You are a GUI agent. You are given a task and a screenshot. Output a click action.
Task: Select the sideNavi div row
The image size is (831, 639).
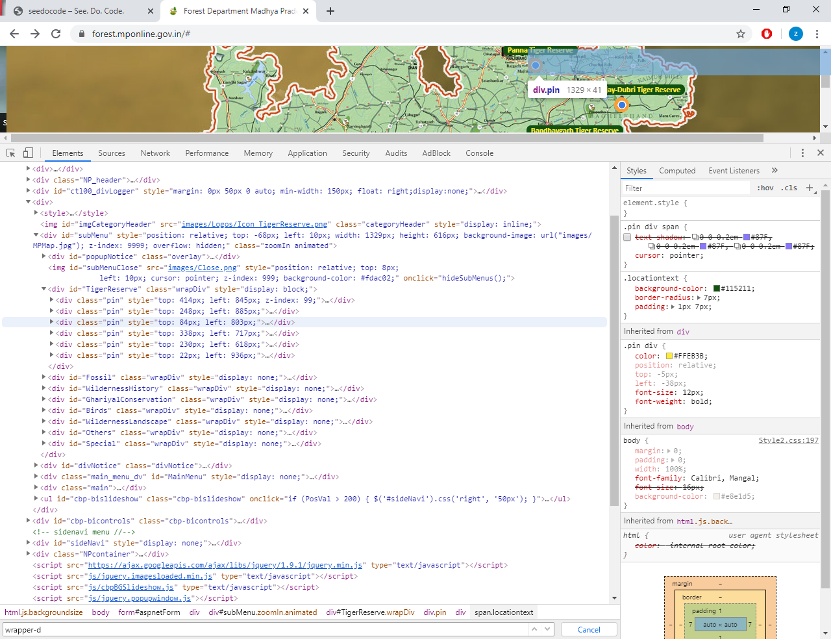pos(138,543)
